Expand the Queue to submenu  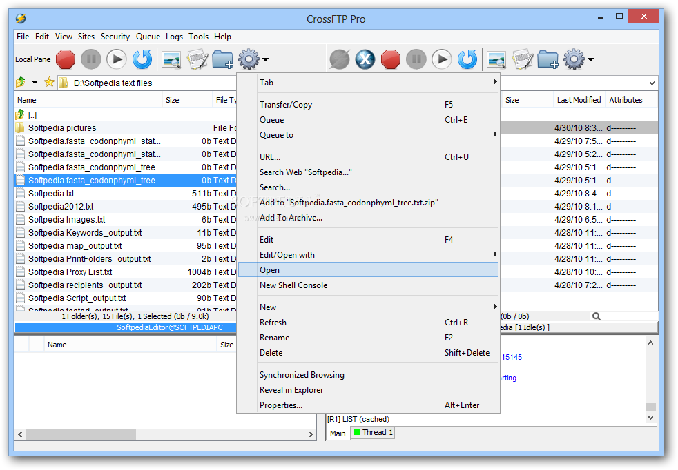(x=369, y=135)
